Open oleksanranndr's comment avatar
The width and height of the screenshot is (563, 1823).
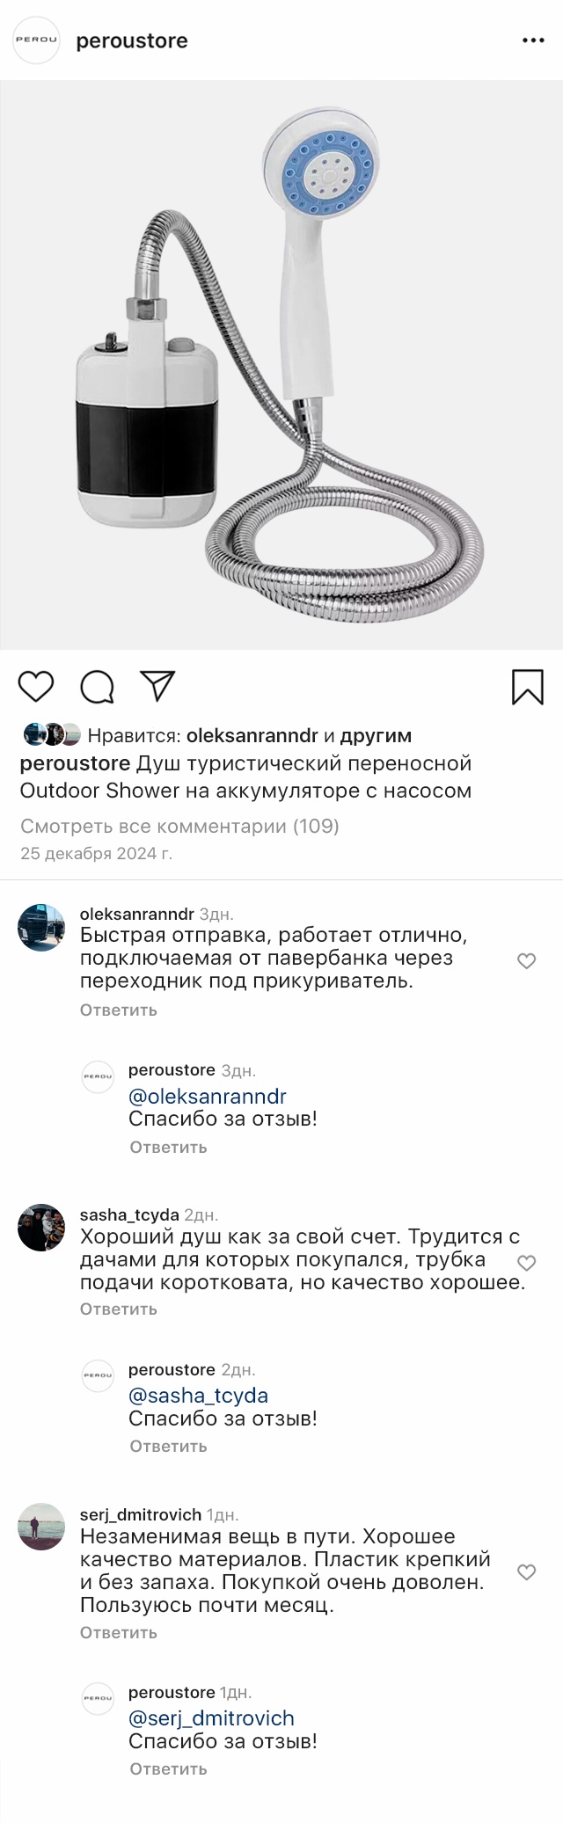(x=41, y=927)
